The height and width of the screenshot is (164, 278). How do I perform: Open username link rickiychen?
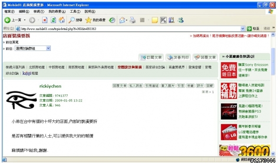click(x=50, y=86)
